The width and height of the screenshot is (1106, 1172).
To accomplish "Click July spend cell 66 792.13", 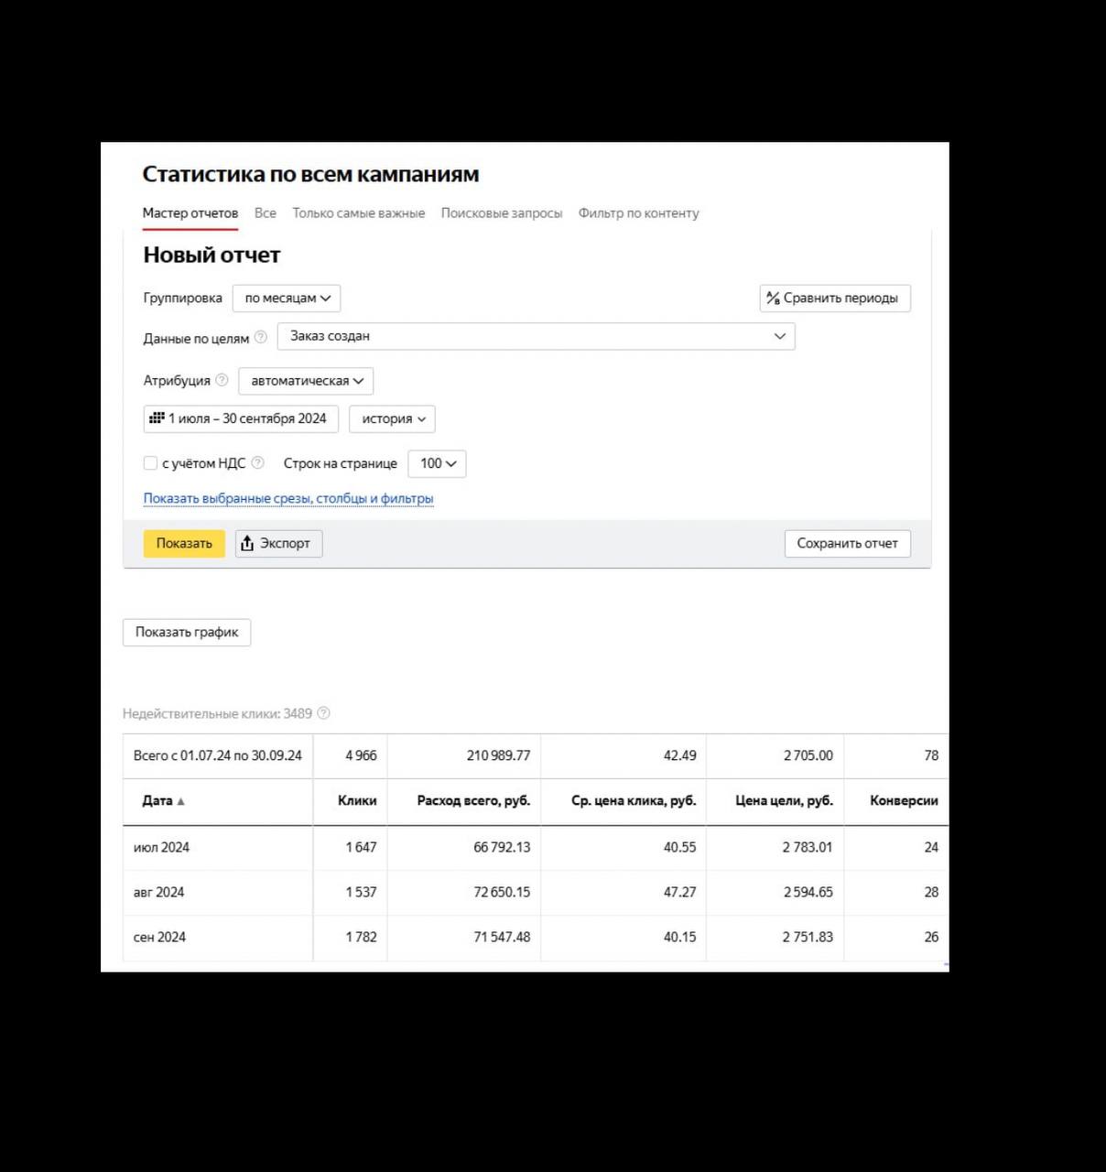I will pyautogui.click(x=502, y=848).
